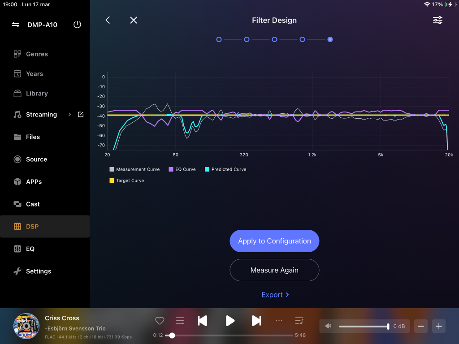Tap the battery status icon
This screenshot has height=344, width=459.
point(450,4)
